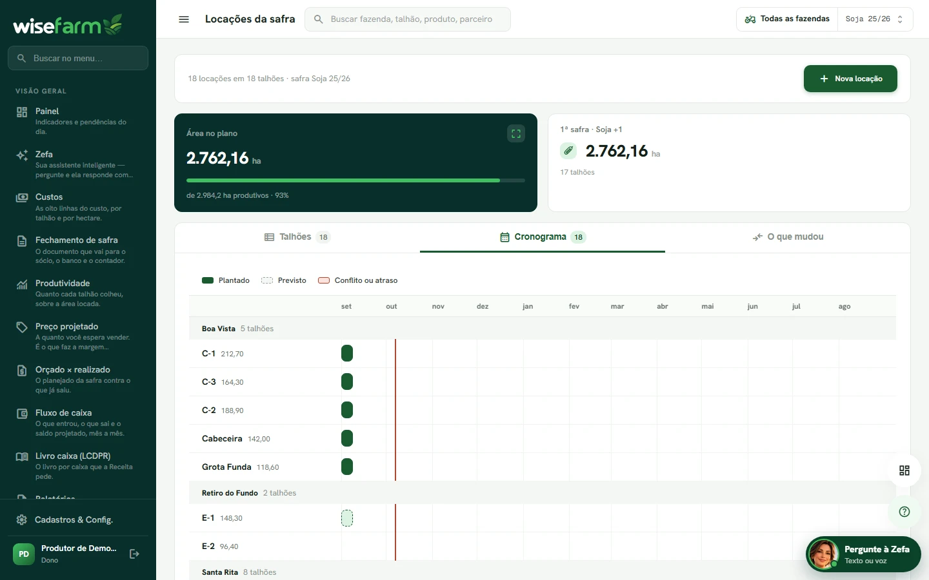929x580 pixels.
Task: Open Painel in sidebar
Action: [x=77, y=121]
